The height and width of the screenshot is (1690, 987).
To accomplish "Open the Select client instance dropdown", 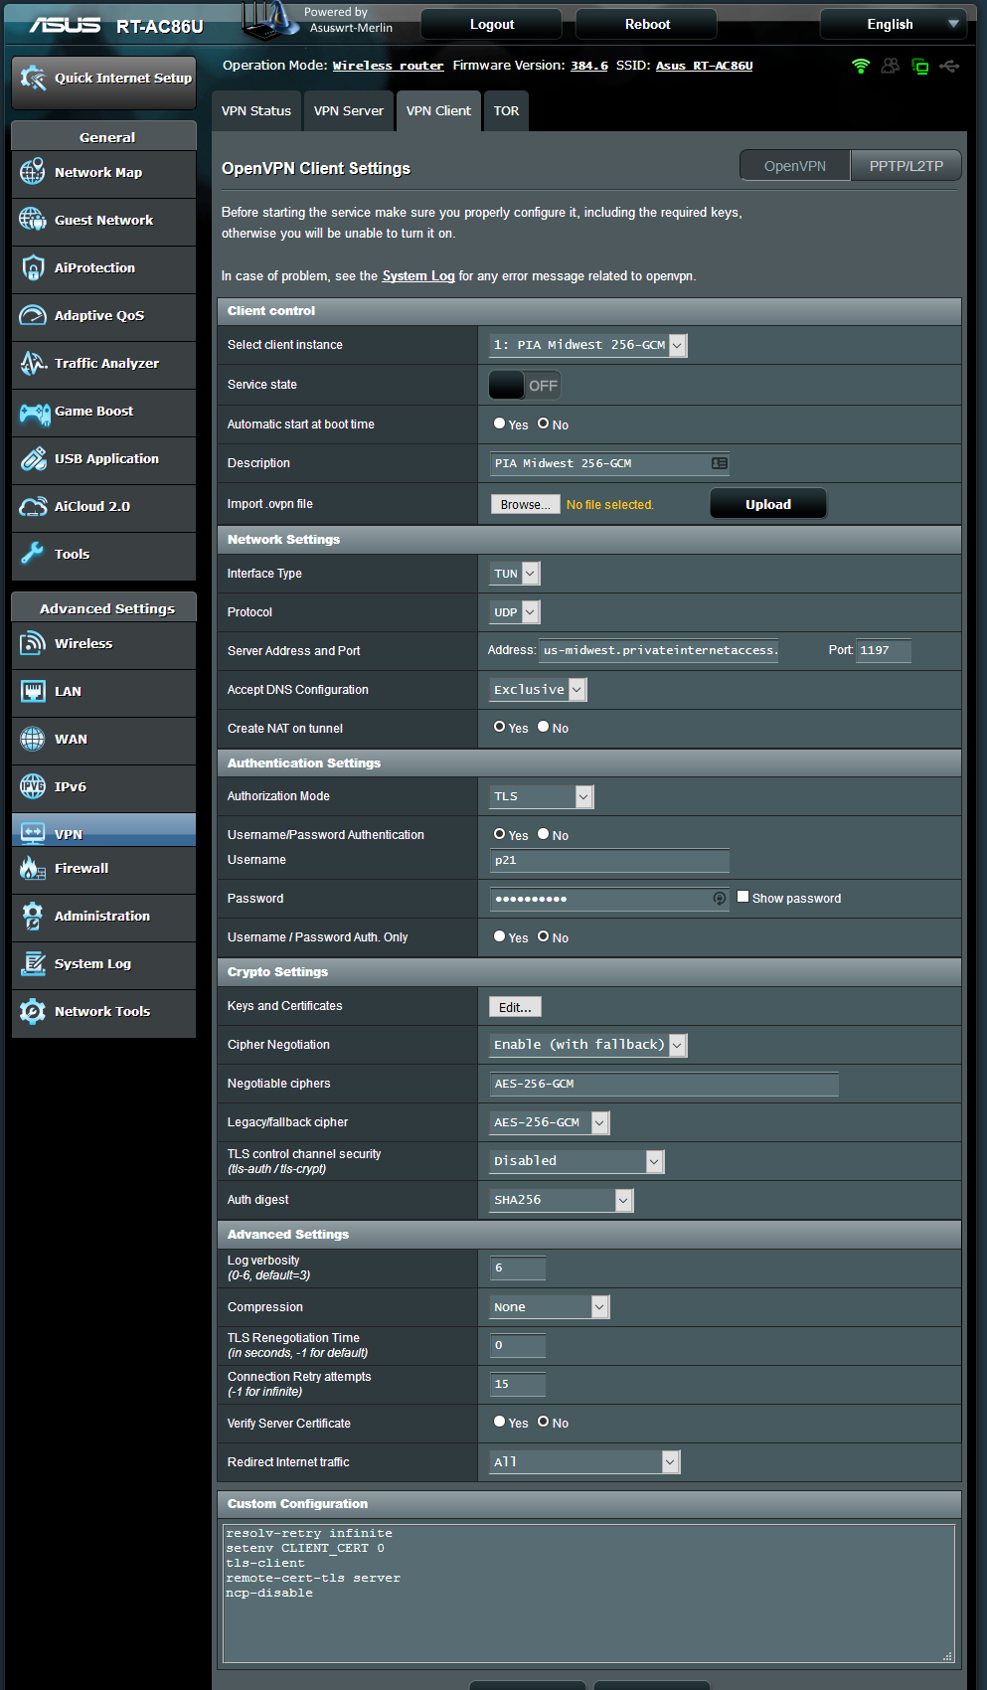I will (x=587, y=345).
